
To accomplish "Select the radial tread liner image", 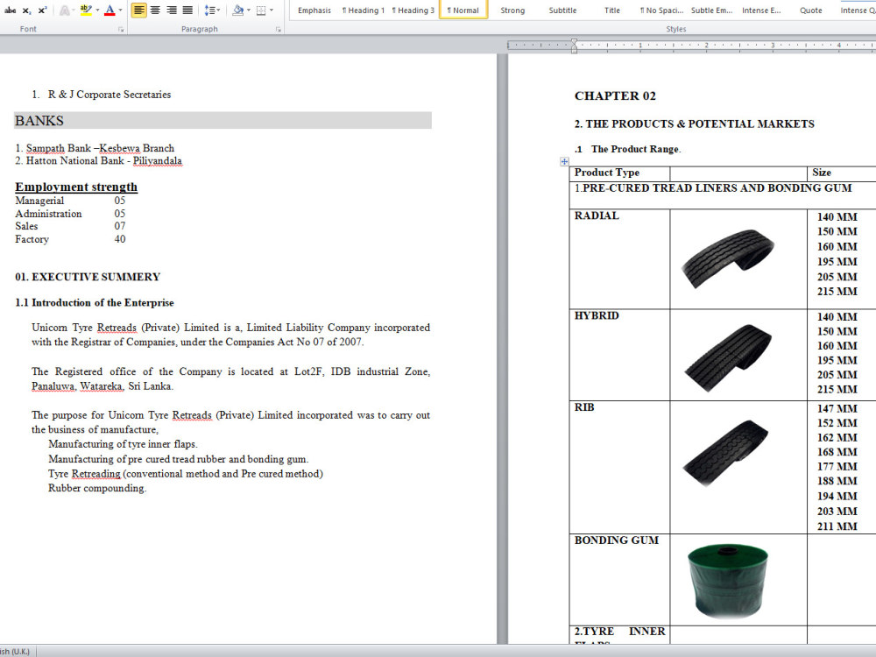I will coord(728,258).
